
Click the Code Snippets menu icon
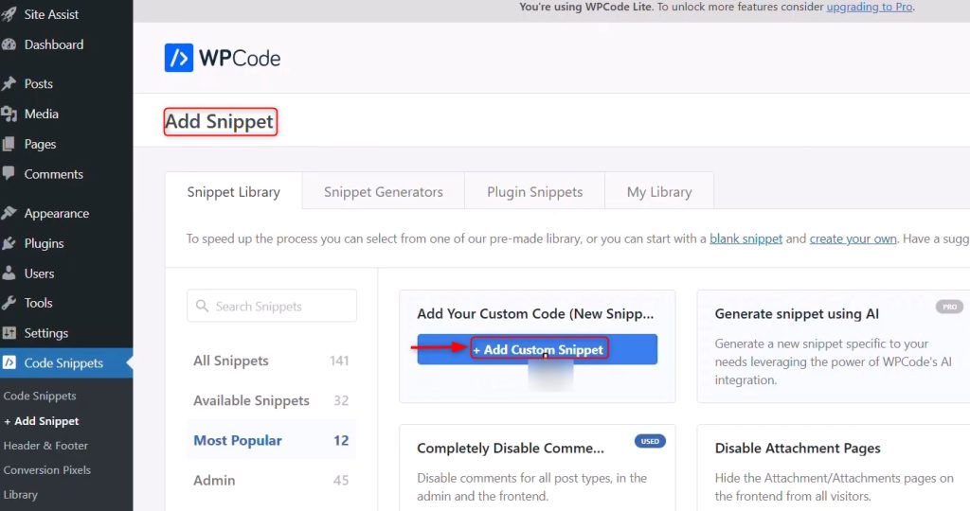[9, 362]
